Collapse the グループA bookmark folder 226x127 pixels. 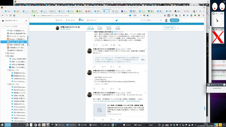(8, 70)
